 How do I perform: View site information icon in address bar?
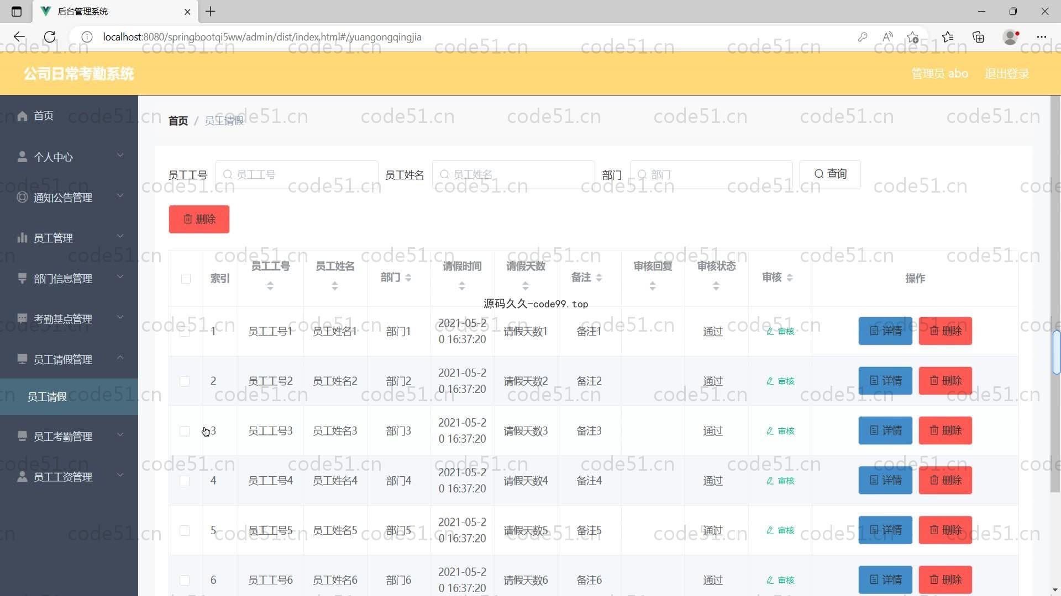pyautogui.click(x=87, y=37)
